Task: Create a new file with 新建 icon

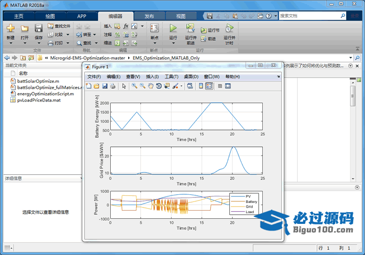Action: (11, 28)
